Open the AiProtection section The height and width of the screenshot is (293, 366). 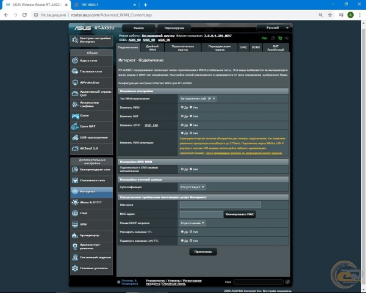pyautogui.click(x=91, y=82)
